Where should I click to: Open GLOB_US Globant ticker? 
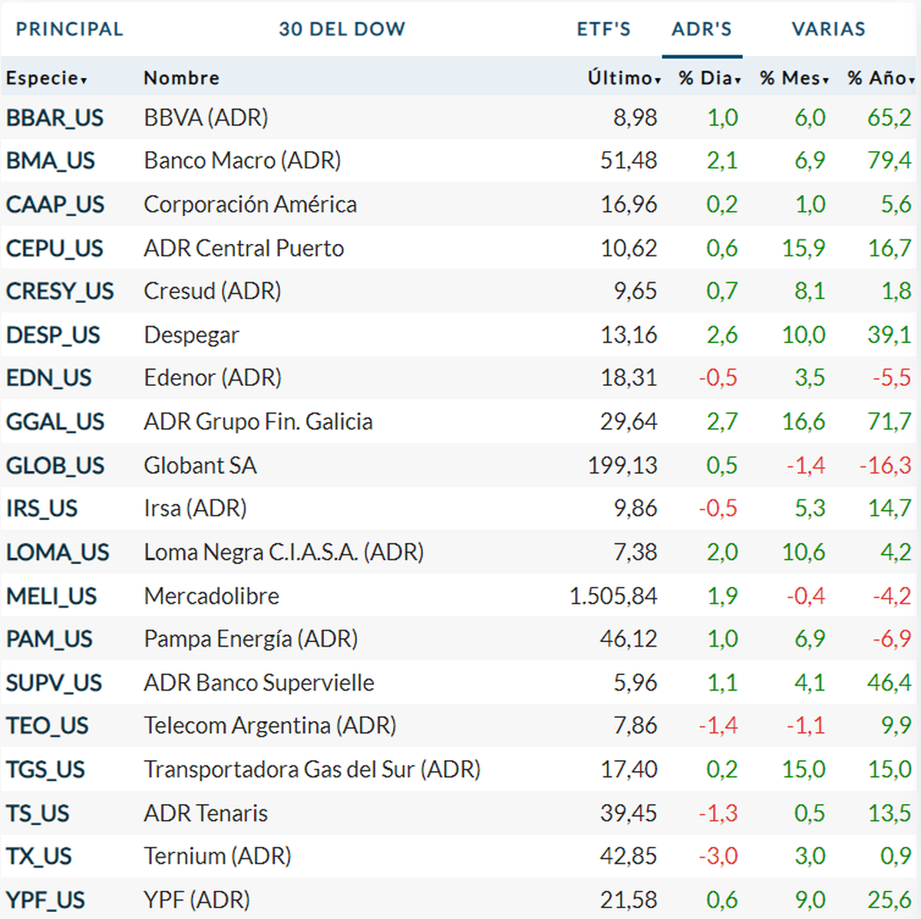point(55,466)
